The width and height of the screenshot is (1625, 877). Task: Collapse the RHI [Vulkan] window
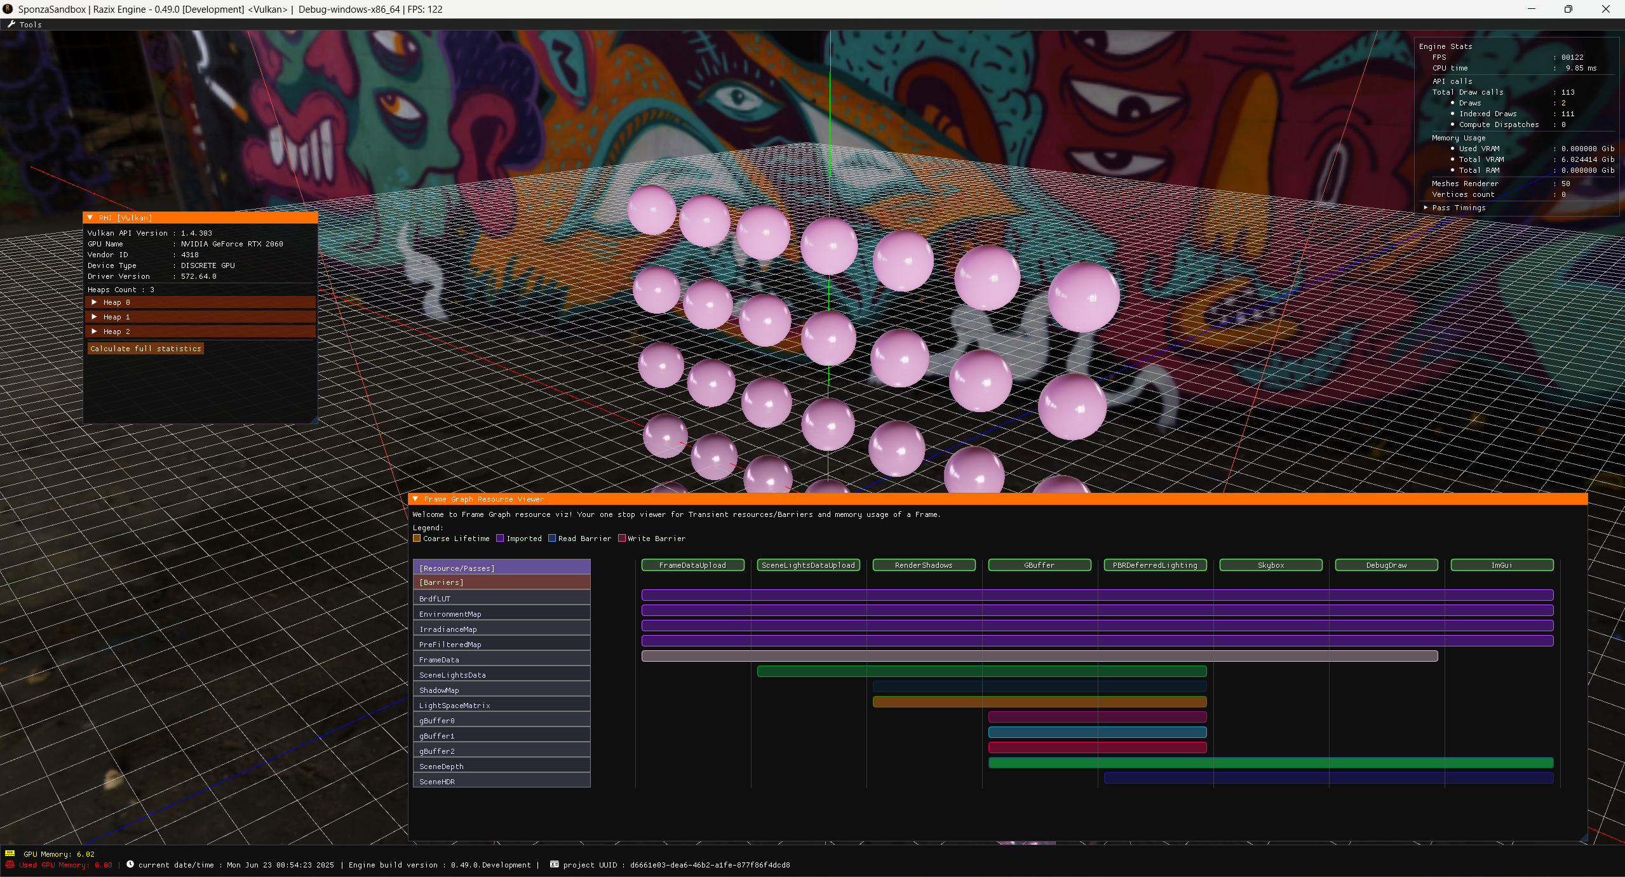coord(90,218)
